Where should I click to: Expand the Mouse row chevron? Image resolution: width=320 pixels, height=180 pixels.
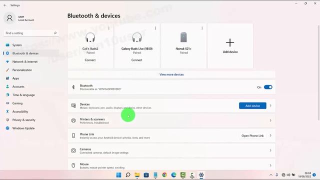click(x=270, y=165)
